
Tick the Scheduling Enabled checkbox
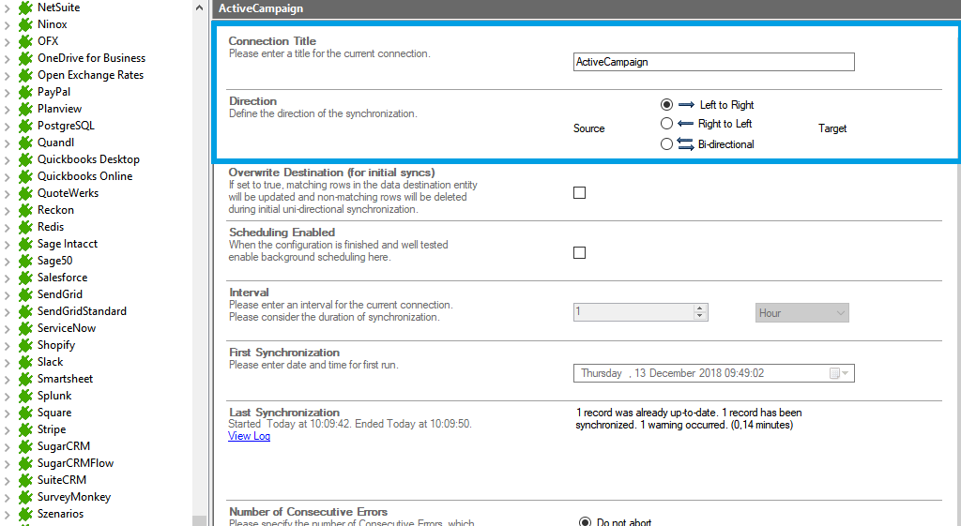(579, 253)
